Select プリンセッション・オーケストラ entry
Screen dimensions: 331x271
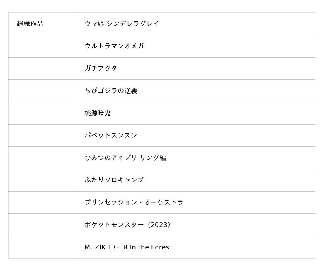pyautogui.click(x=134, y=202)
